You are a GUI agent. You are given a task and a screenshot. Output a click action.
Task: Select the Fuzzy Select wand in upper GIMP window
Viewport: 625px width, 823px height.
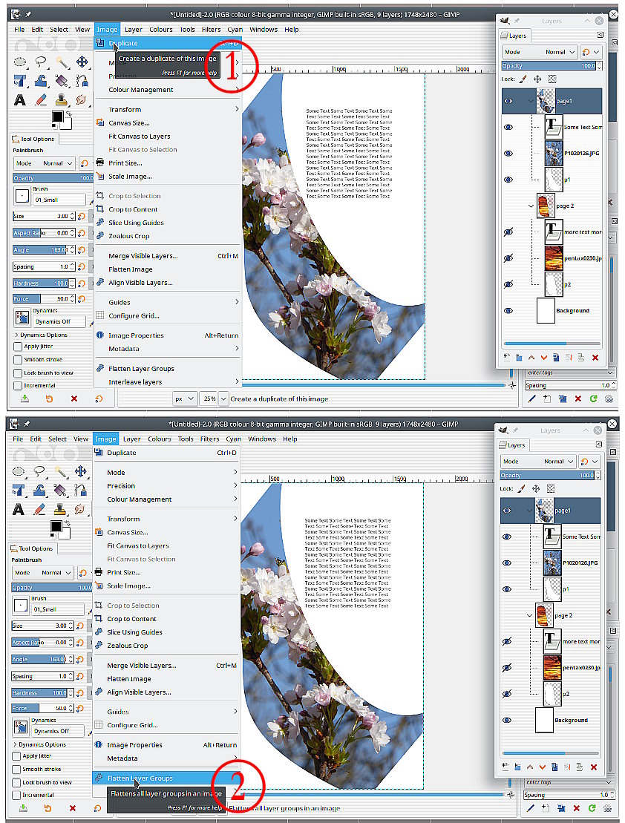[62, 62]
